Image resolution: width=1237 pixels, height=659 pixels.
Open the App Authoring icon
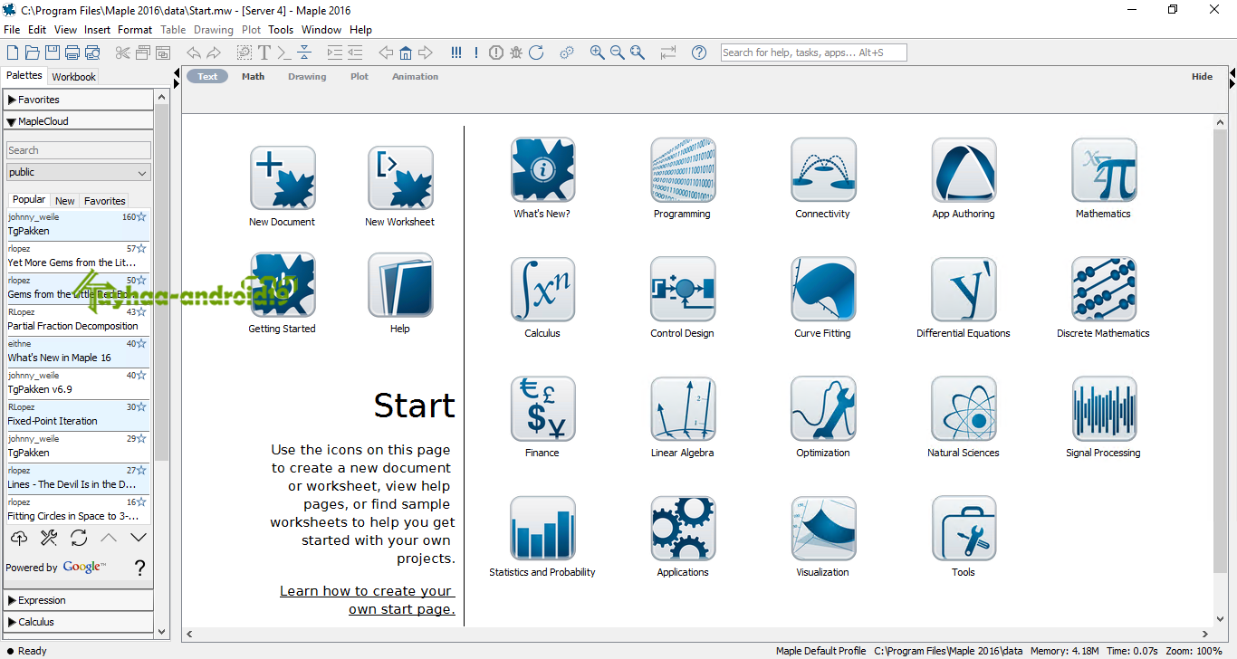(964, 170)
